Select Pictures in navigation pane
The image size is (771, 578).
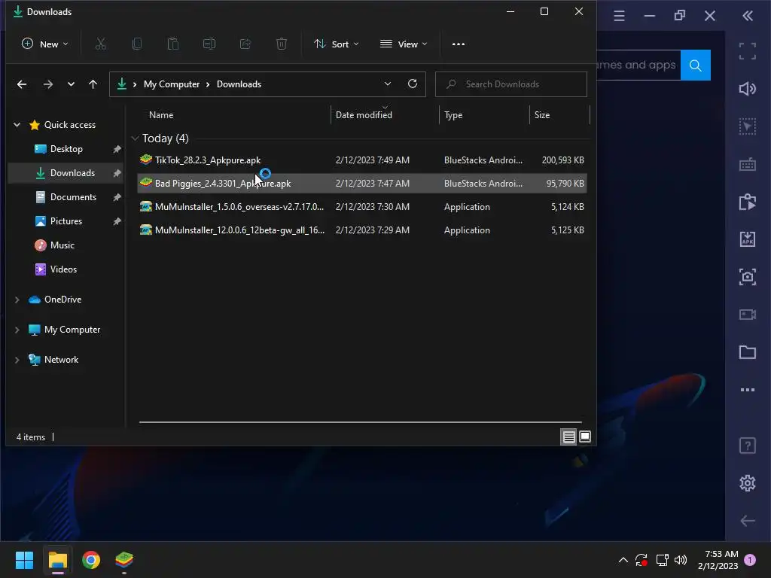point(66,221)
